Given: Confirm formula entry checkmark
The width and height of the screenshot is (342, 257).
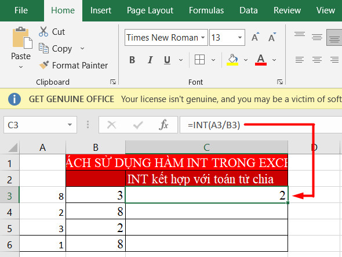Looking at the screenshot, I should coord(138,125).
